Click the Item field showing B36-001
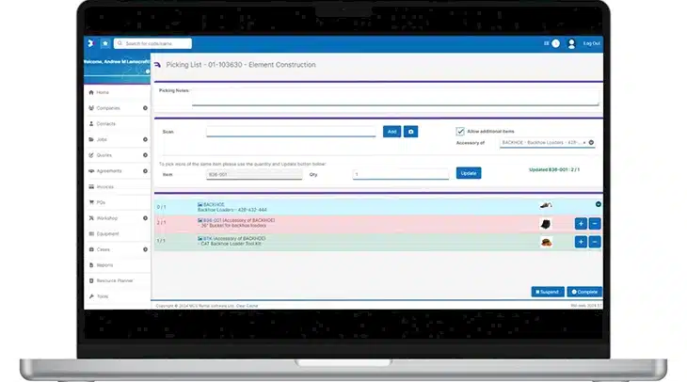Screen dimensions: 687x382 [254, 174]
